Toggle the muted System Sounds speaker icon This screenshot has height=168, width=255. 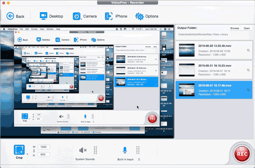point(83,150)
